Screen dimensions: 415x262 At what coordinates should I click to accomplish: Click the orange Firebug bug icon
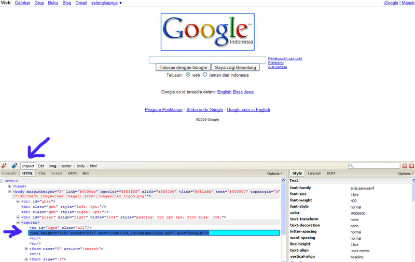4,166
